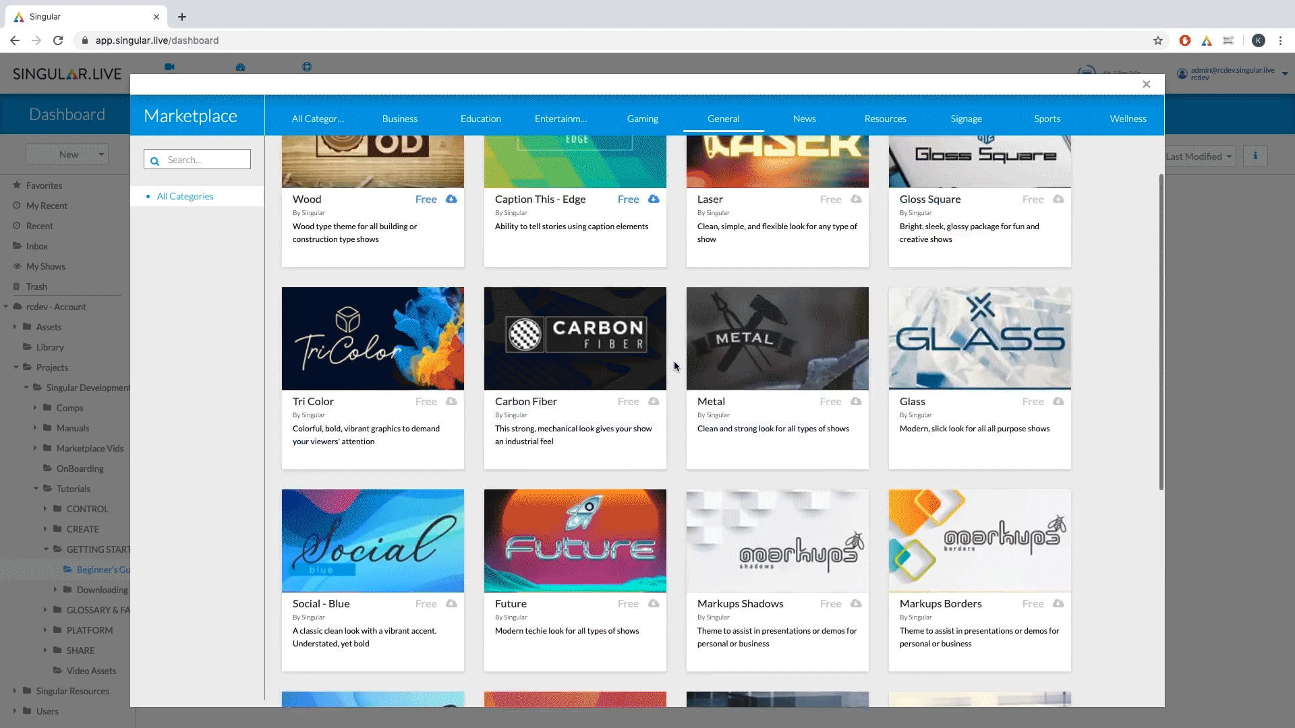Download Caption This - Edge cloud icon
The width and height of the screenshot is (1295, 728).
(x=654, y=199)
